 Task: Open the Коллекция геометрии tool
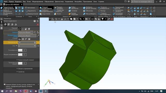coord(118,14)
